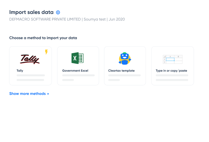Choose the green Excel icon

[x=77, y=58]
